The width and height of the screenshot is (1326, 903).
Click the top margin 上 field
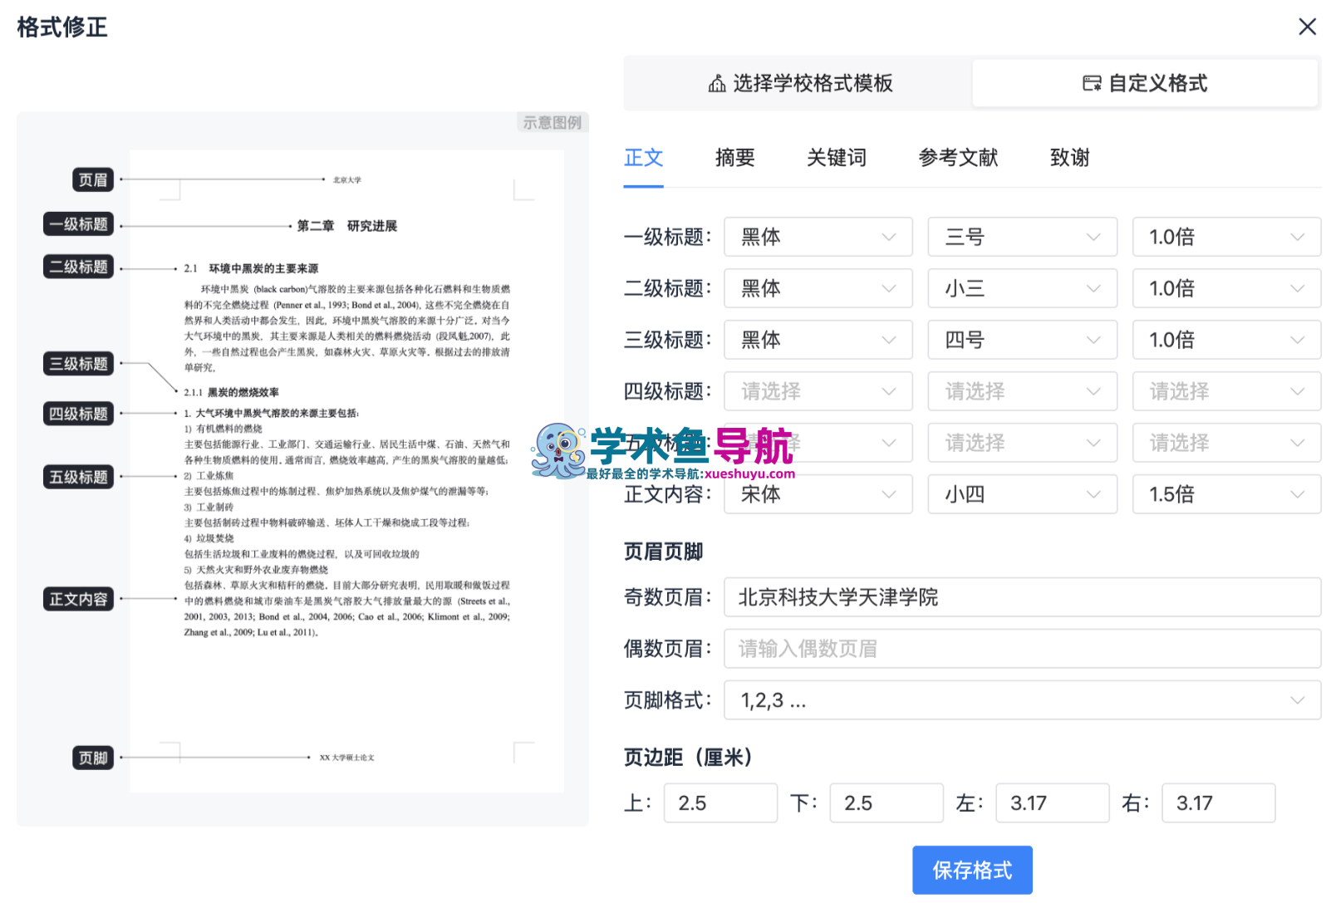(x=719, y=803)
